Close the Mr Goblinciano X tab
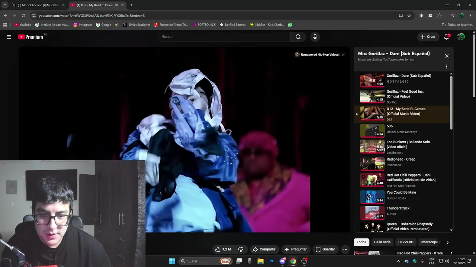 point(63,5)
